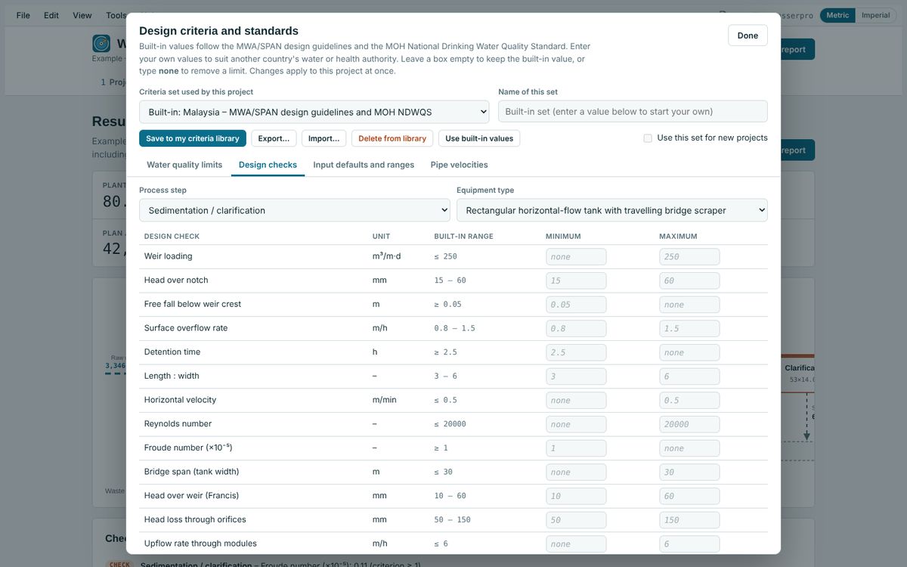Click Surface overflow rate maximum field

click(689, 328)
